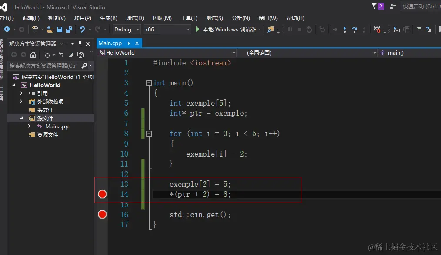Collapse the HelloWorld project node
Image resolution: width=441 pixels, height=255 pixels.
[13, 85]
